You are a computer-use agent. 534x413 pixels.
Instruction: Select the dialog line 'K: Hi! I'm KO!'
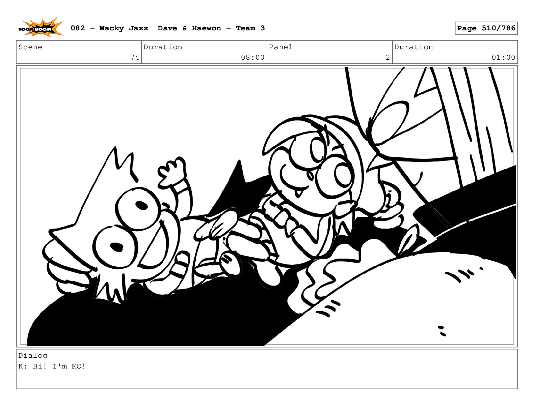[52, 366]
